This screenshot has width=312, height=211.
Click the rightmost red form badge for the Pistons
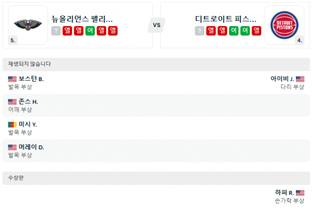click(x=257, y=31)
